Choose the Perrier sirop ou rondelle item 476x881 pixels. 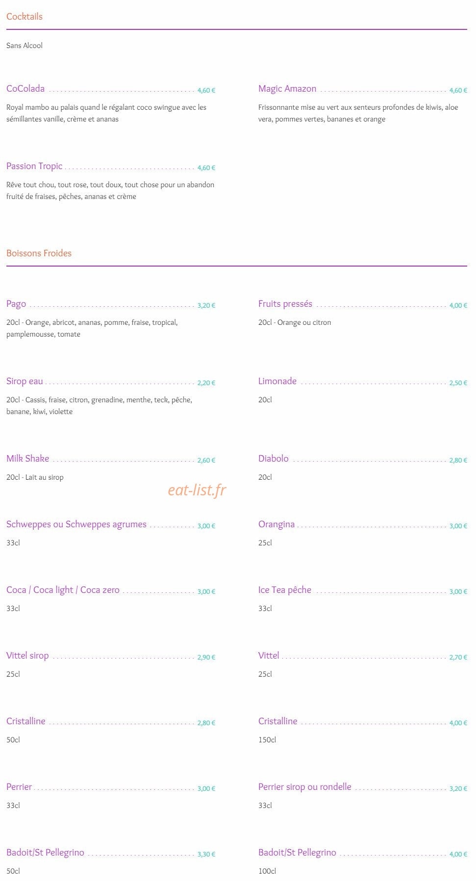tap(305, 787)
